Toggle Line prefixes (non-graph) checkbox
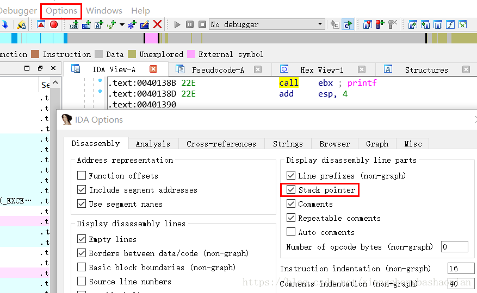This screenshot has height=293, width=477. tap(291, 175)
